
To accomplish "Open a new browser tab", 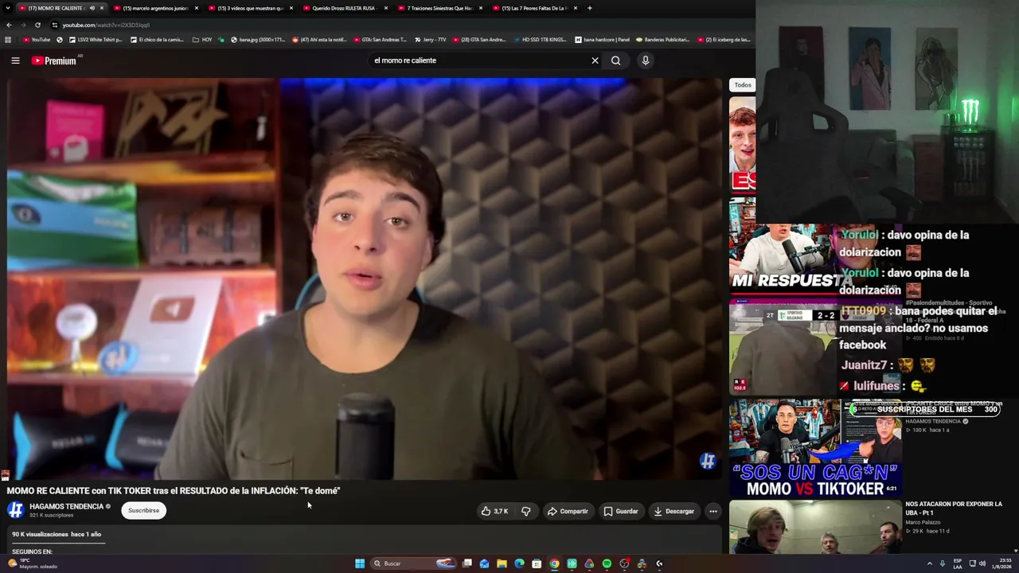I will pyautogui.click(x=589, y=8).
